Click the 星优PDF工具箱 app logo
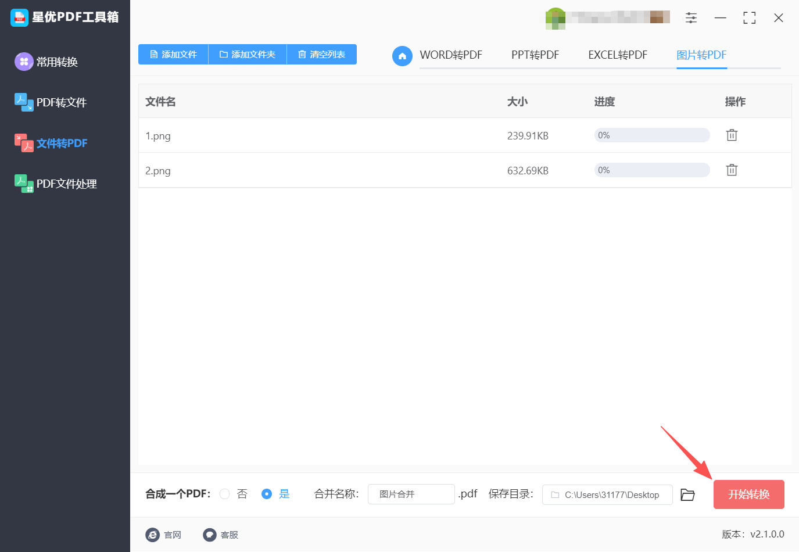 (19, 17)
